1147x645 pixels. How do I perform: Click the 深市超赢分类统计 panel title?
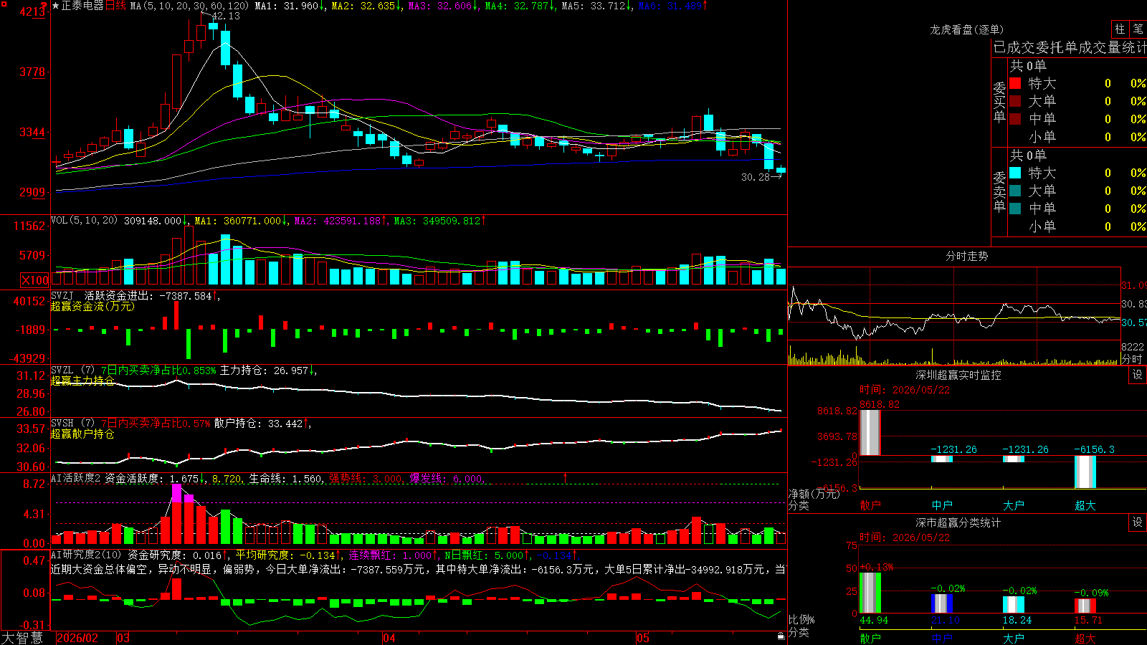(958, 522)
